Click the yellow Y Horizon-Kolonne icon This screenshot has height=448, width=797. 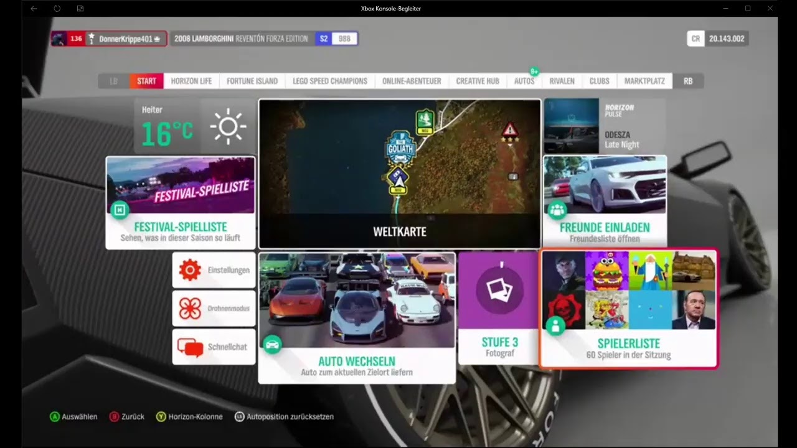[x=161, y=416]
